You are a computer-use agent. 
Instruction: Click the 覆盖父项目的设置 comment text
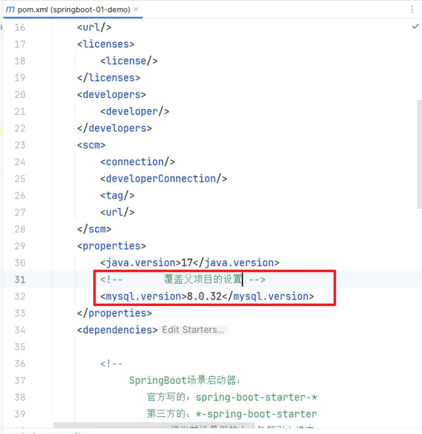tap(203, 279)
